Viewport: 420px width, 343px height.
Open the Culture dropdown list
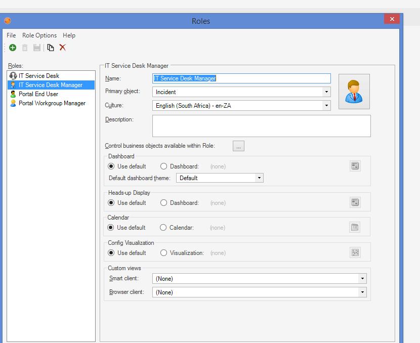[326, 106]
